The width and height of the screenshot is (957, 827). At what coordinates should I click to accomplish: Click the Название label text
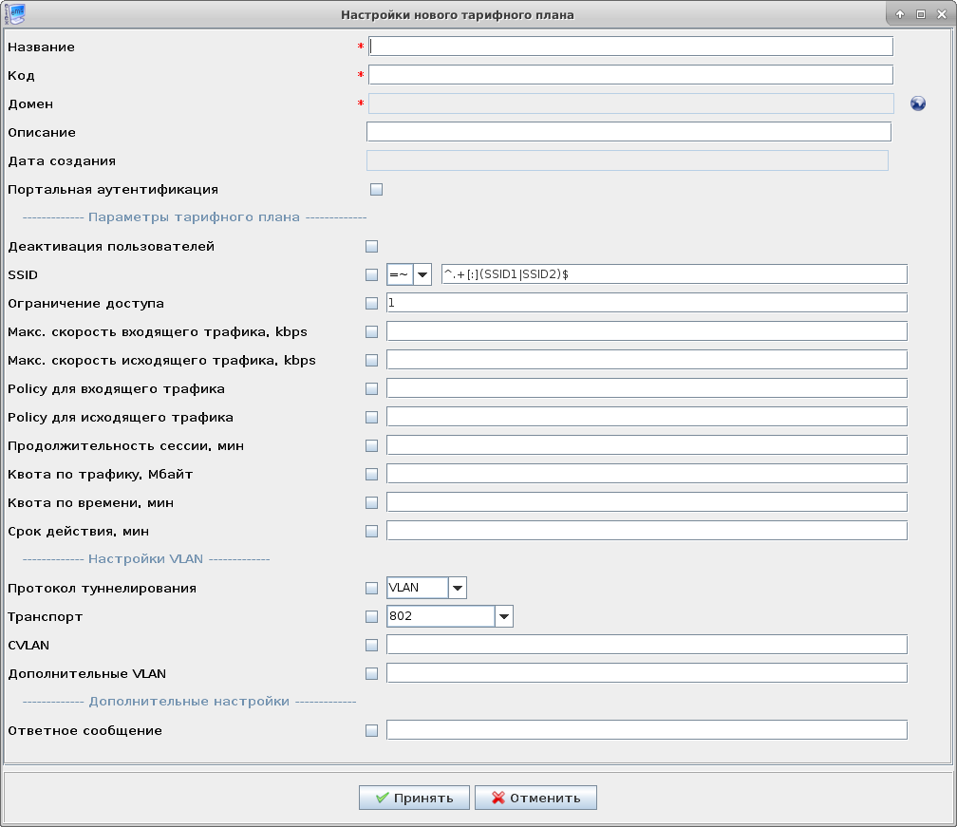coord(42,47)
